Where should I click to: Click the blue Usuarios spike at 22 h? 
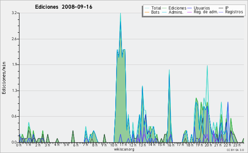point(228,103)
